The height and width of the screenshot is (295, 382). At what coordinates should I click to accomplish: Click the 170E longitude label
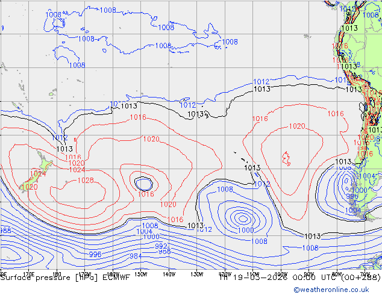[28, 274]
